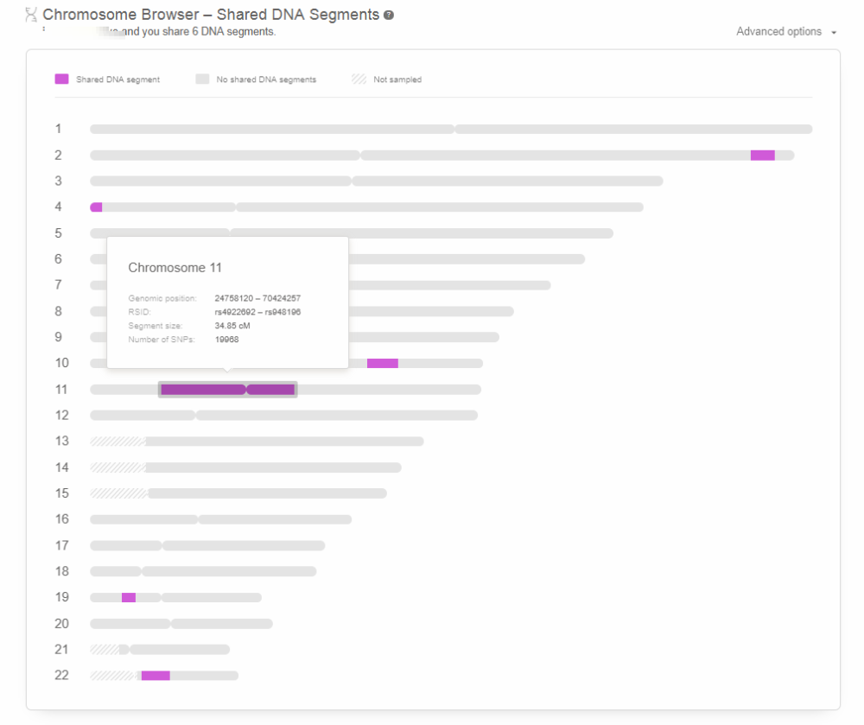Select the purple segment on chromosome 2
864x725 pixels.
[x=762, y=155]
